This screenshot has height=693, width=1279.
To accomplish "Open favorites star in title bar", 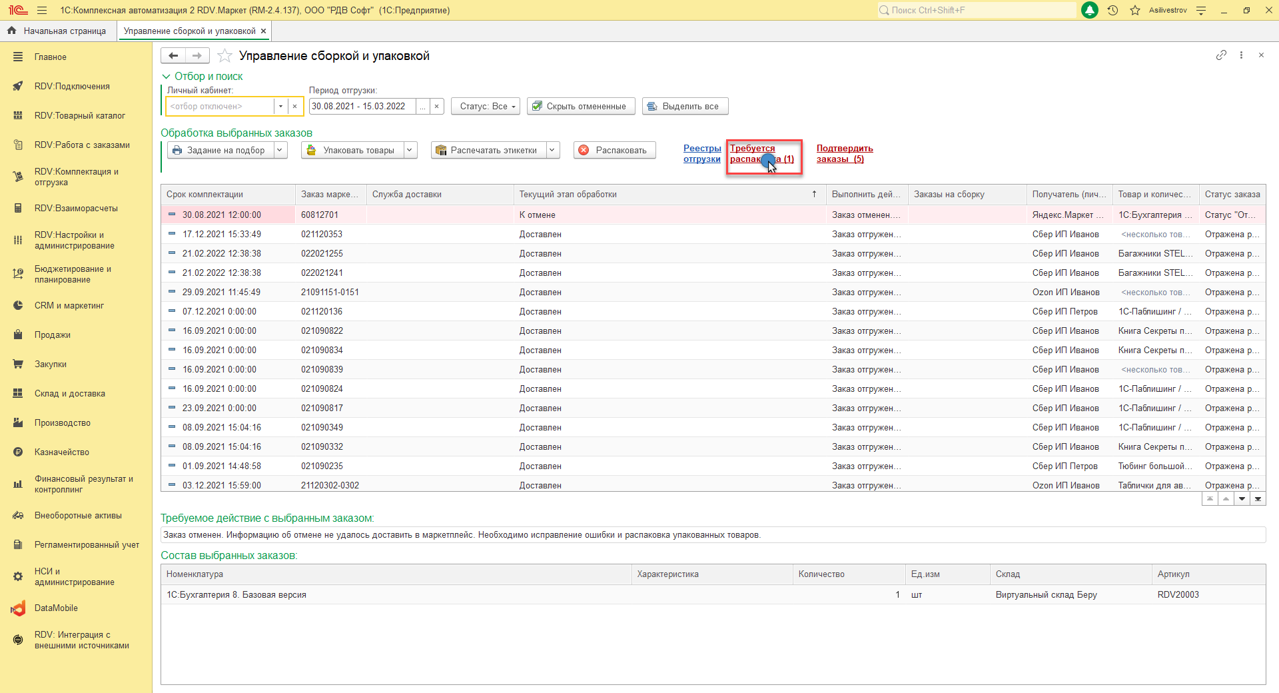I will pyautogui.click(x=1135, y=10).
